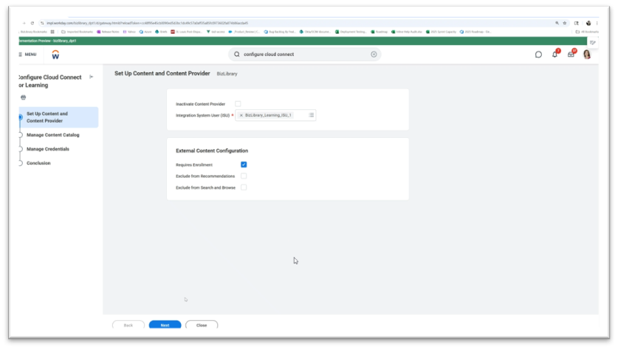Collapse the Configure Cloud Connect side panel
This screenshot has width=618, height=349.
coord(92,77)
